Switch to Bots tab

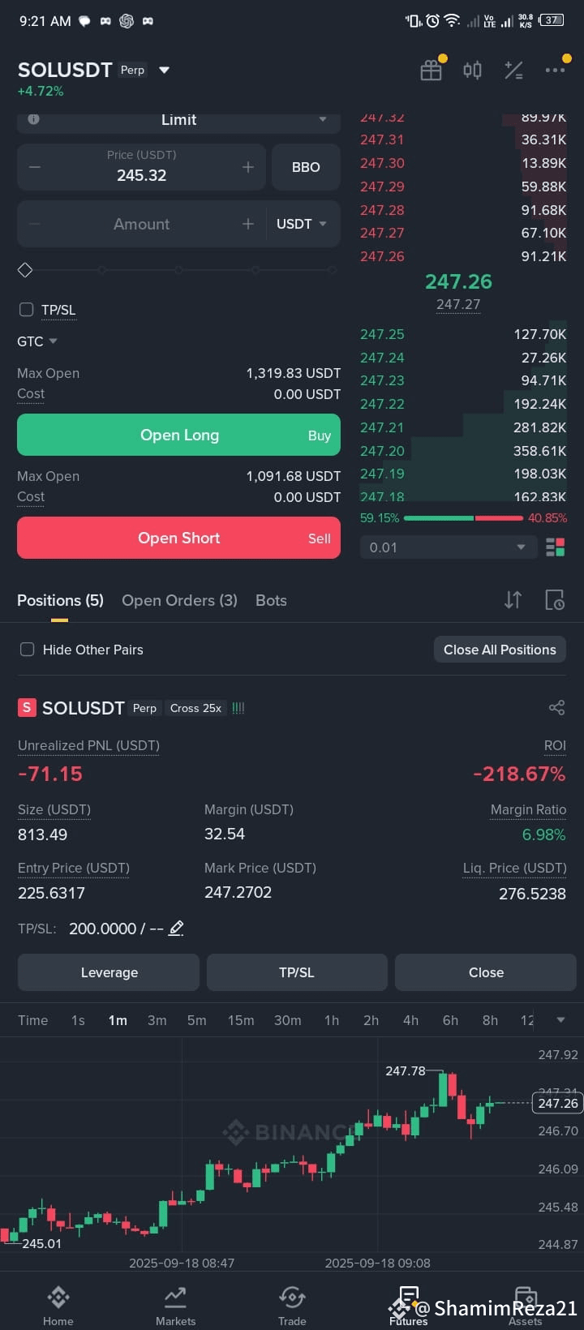pos(271,600)
